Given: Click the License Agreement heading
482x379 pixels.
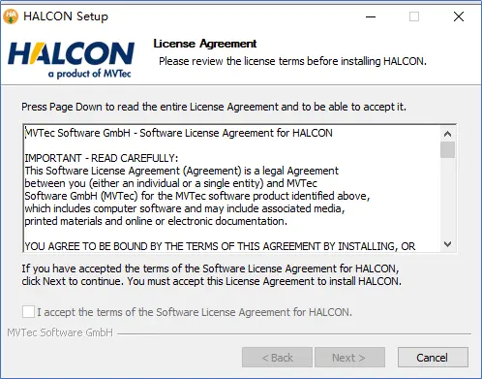Looking at the screenshot, I should 205,44.
